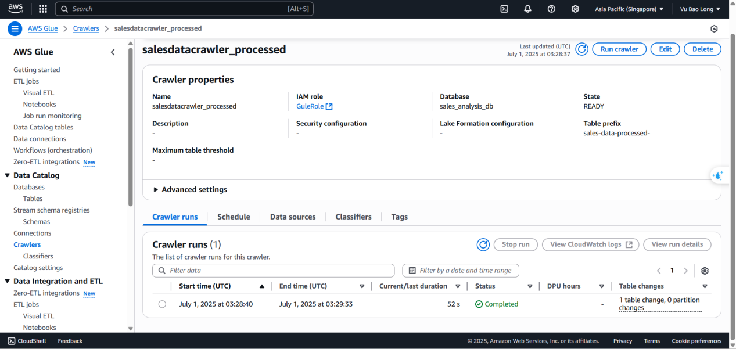
Task: Open the services grid menu icon
Action: point(43,9)
